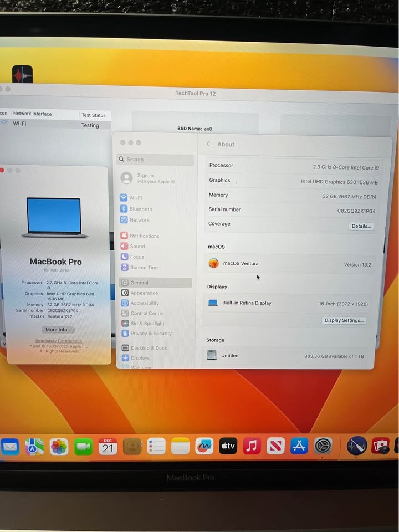Launch Photo Booth from the Dock
The image size is (399, 532).
coord(380,446)
